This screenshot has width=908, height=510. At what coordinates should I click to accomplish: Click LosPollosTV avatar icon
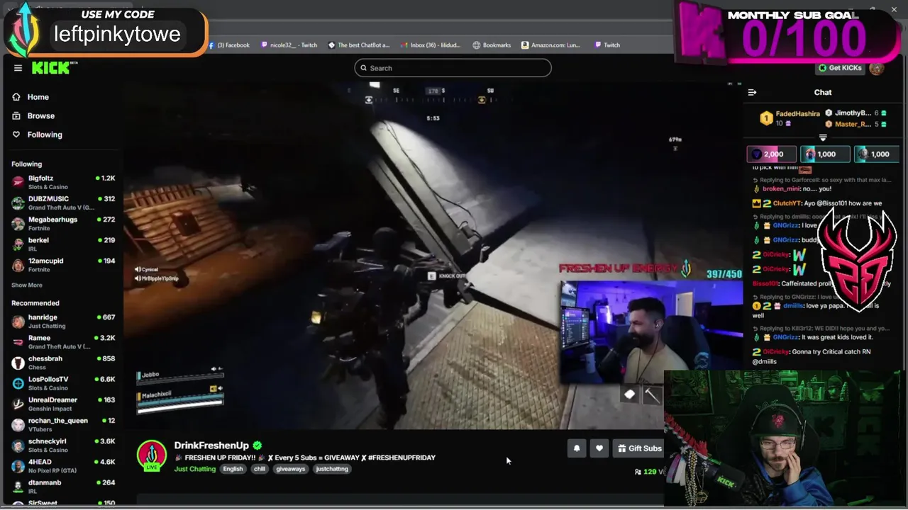point(18,383)
